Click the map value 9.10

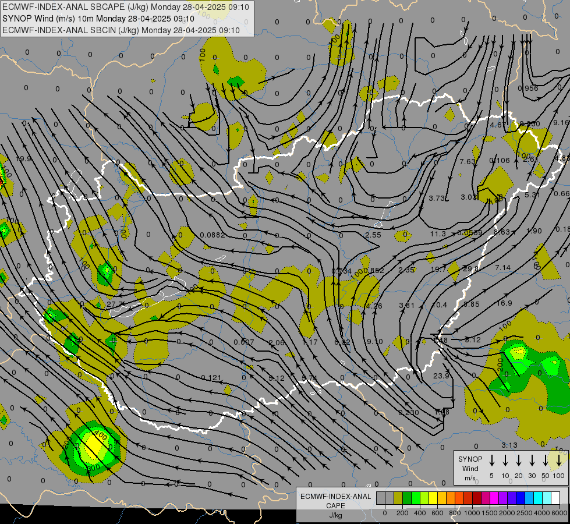(x=375, y=341)
